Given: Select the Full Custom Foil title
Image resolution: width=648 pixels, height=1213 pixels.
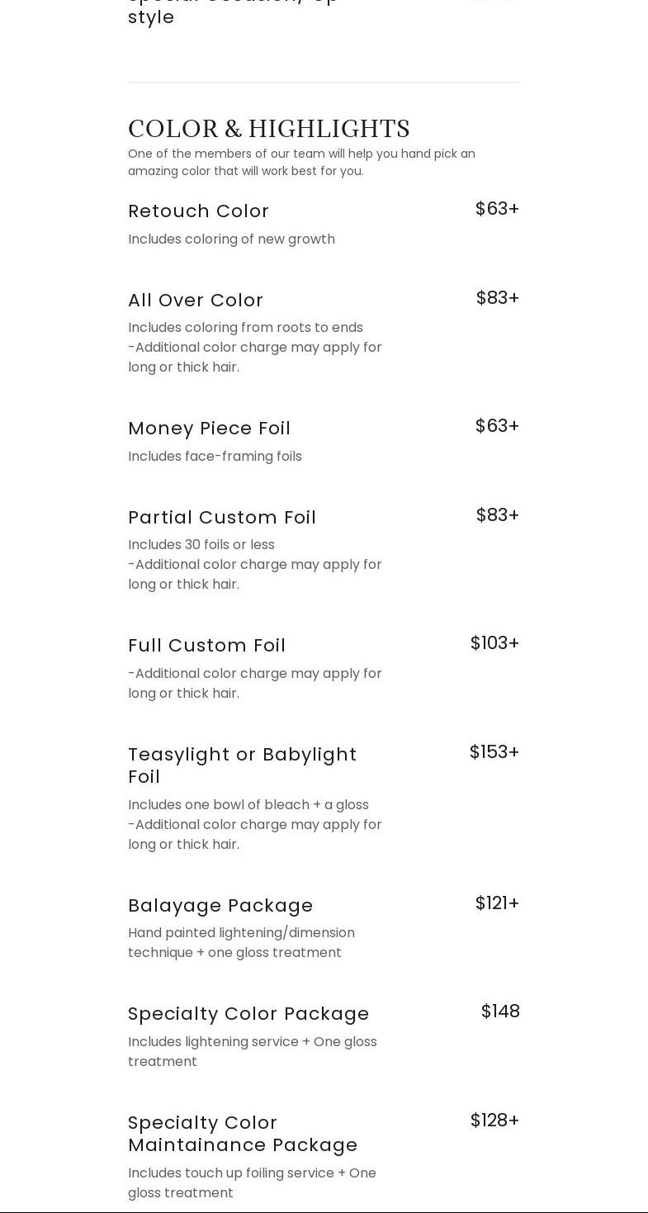Looking at the screenshot, I should (206, 646).
